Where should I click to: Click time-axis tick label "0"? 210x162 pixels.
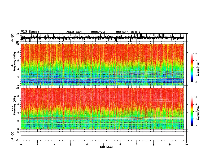(21, 145)
